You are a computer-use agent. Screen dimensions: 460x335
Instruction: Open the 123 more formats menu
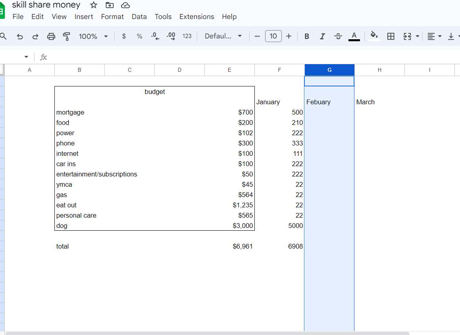[187, 36]
